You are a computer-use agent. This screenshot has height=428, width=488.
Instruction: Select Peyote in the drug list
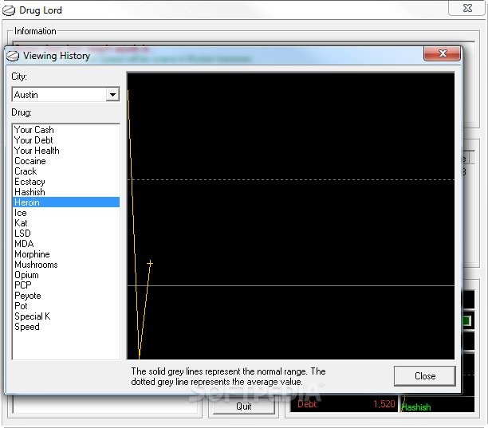point(66,296)
